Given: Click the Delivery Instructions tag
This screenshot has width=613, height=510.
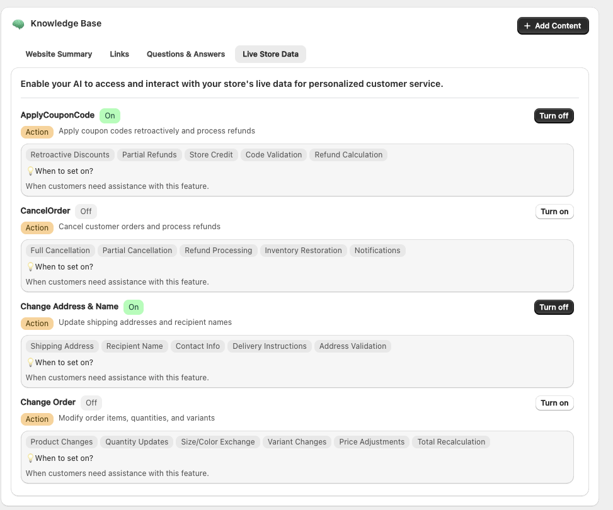Looking at the screenshot, I should (269, 346).
